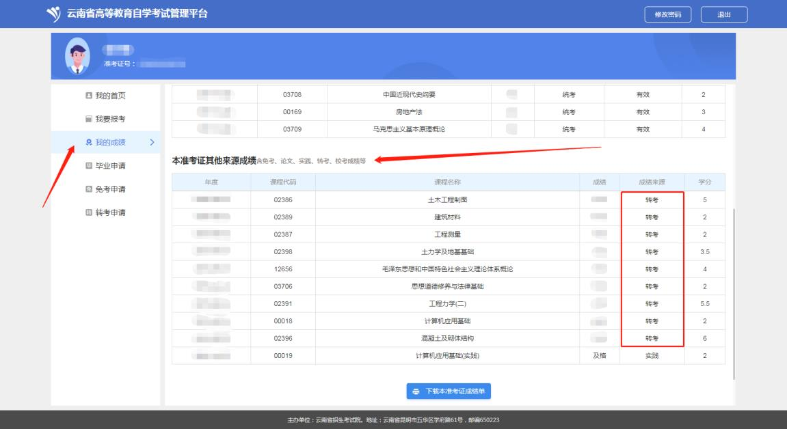Click the home icon beside 我的首页
Screen dimensions: 787x429
point(88,96)
